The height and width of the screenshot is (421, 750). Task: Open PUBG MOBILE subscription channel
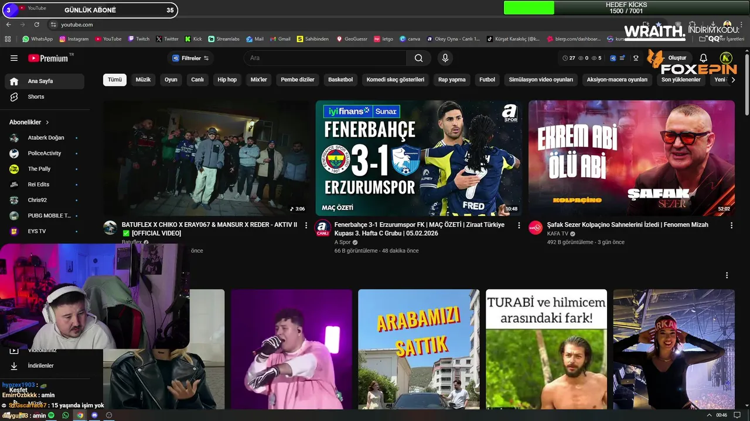(45, 216)
